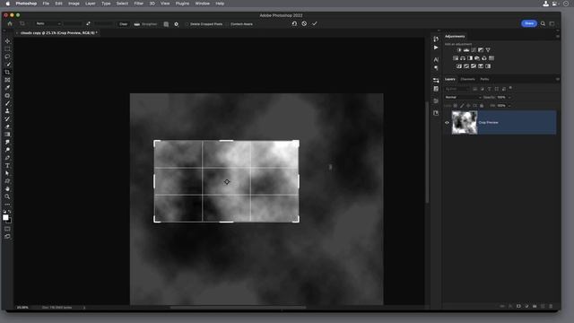Toggle Quick Mask mode
Viewport: 574px width, 323px height.
point(7,229)
